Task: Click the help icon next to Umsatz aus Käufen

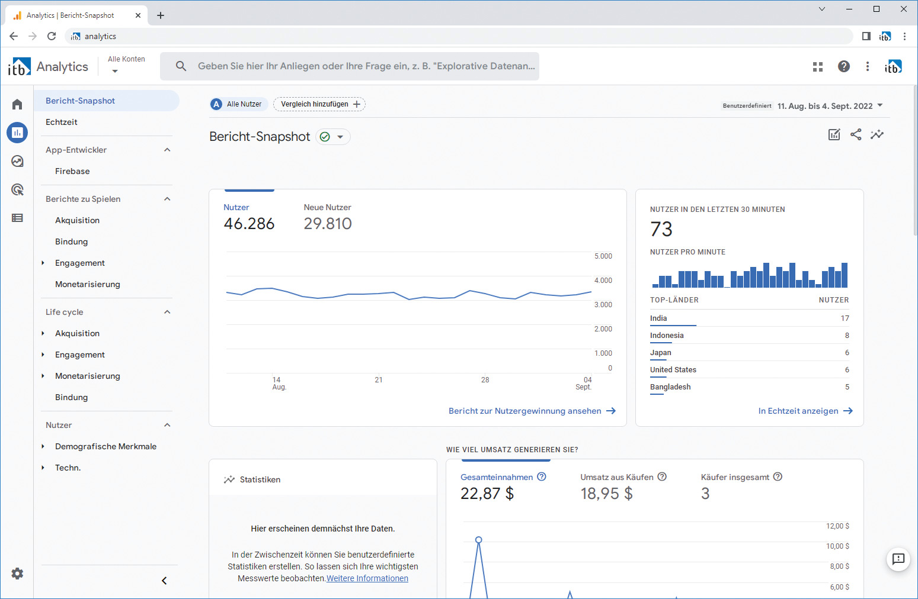Action: tap(663, 476)
